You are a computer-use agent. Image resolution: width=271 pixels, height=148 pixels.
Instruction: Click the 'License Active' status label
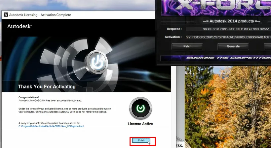(140, 124)
